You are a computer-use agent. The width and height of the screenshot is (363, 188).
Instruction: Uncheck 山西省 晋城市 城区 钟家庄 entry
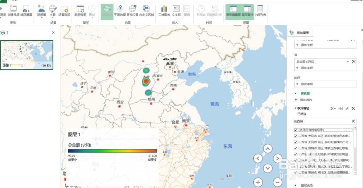tap(295, 148)
